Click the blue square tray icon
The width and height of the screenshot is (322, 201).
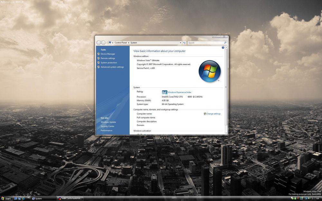coord(306,198)
